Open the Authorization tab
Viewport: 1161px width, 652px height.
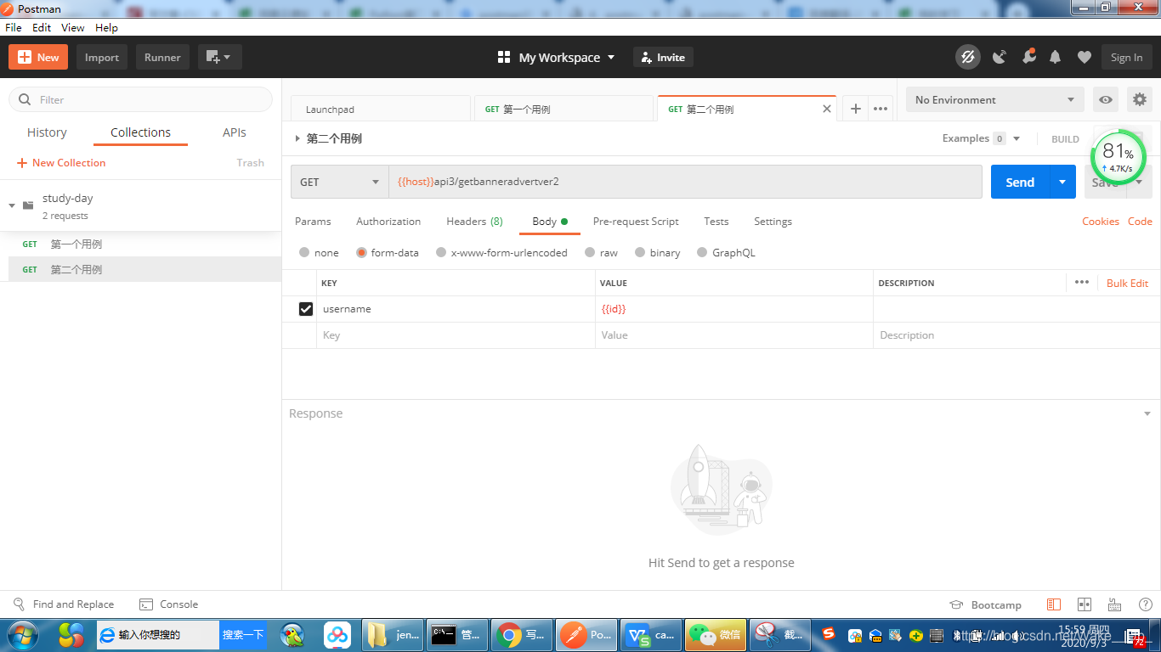click(x=388, y=222)
